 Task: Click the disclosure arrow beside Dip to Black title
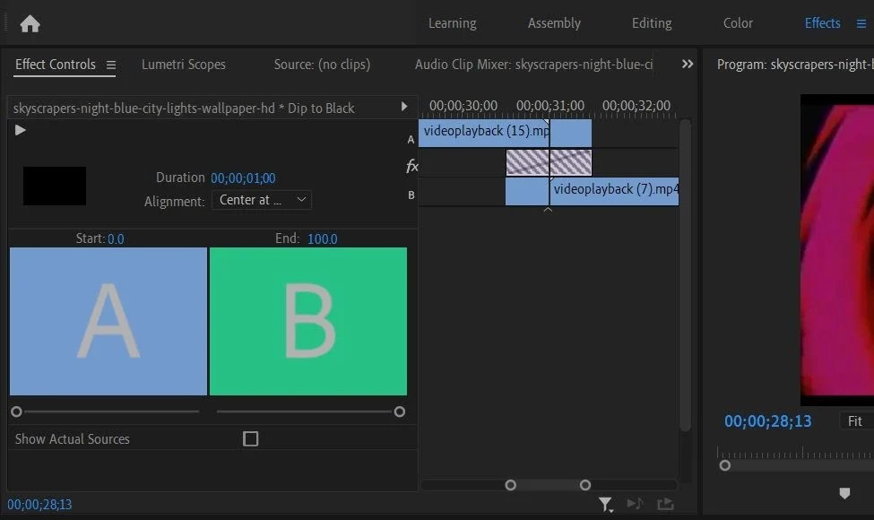click(403, 106)
